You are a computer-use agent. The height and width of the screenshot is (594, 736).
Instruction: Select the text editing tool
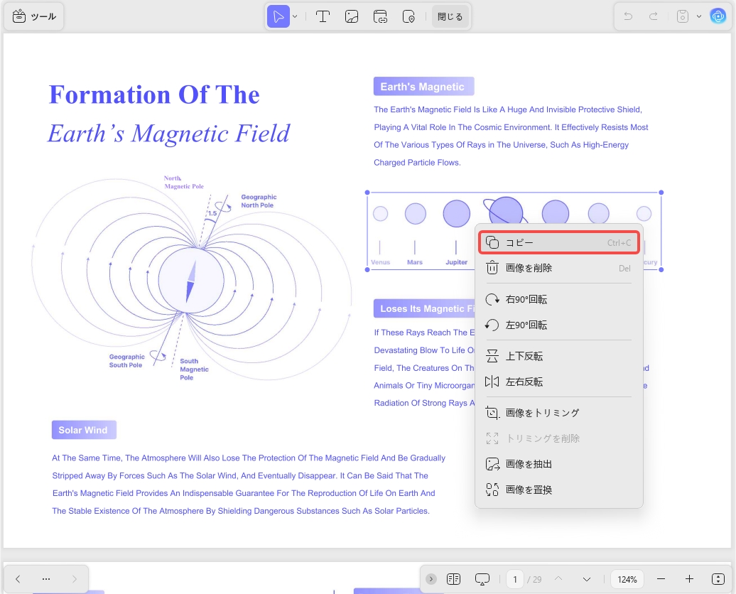coord(323,16)
